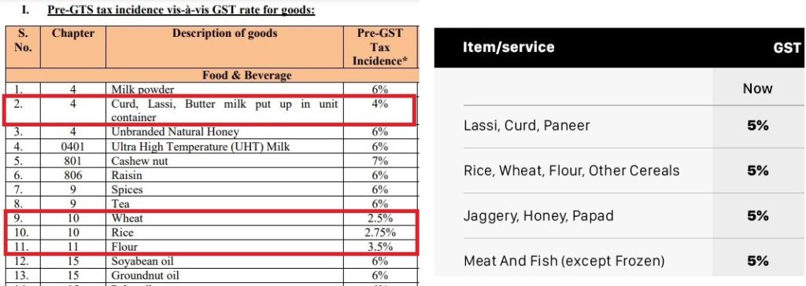Image resolution: width=806 pixels, height=286 pixels.
Task: Click the 'Chapter' column header
Action: pos(73,47)
